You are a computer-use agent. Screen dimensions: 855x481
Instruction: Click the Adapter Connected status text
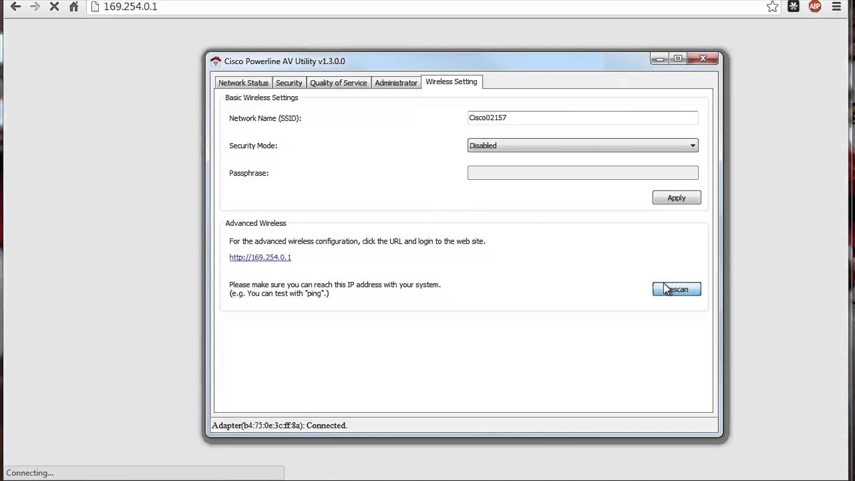(x=279, y=426)
